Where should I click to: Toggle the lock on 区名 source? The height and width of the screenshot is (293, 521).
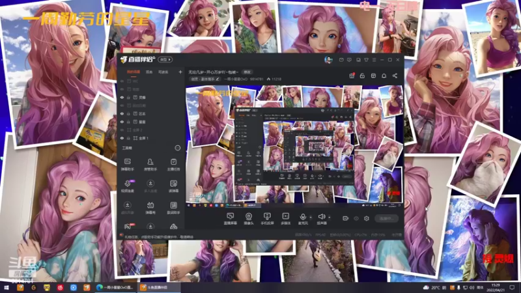[x=128, y=113]
